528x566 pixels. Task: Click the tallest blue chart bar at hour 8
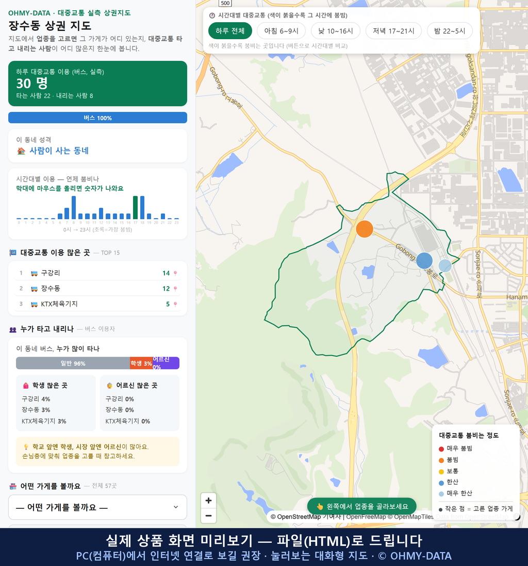point(74,208)
